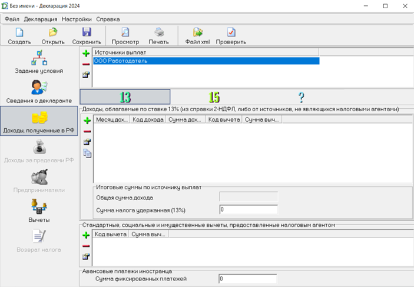Click the Сумма налога удержанная input field
This screenshot has height=287, width=414.
click(247, 209)
